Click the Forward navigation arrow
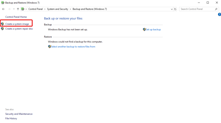 tap(9, 9)
